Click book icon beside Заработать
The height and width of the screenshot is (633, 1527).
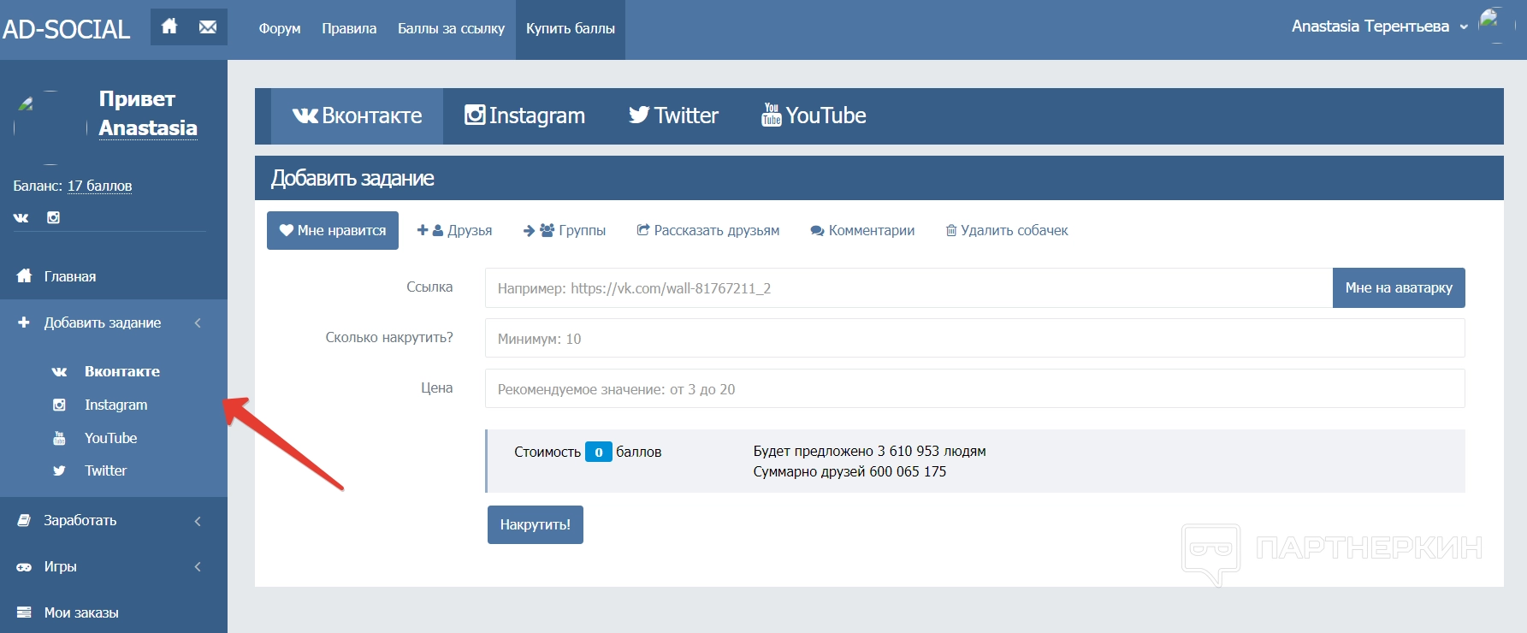pyautogui.click(x=24, y=520)
